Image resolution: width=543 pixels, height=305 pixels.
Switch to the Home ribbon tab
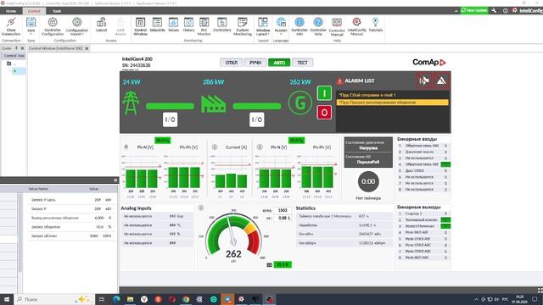[x=11, y=11]
